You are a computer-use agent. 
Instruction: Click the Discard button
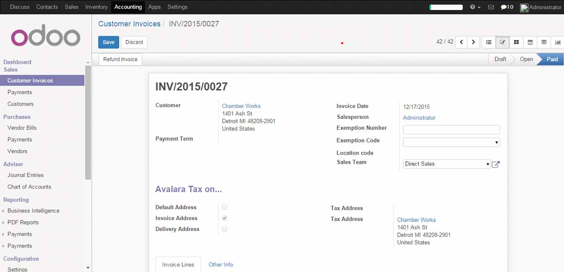134,42
